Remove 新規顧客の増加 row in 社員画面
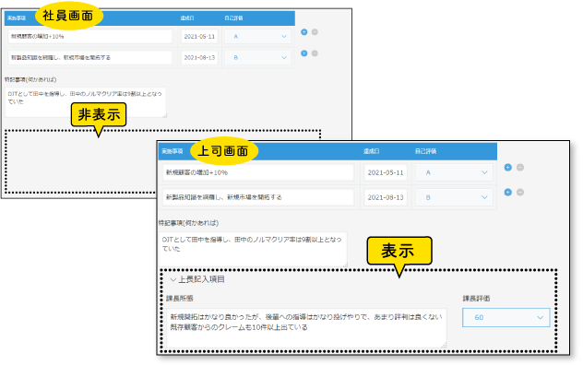Screen dimensions: 583x365 point(315,32)
